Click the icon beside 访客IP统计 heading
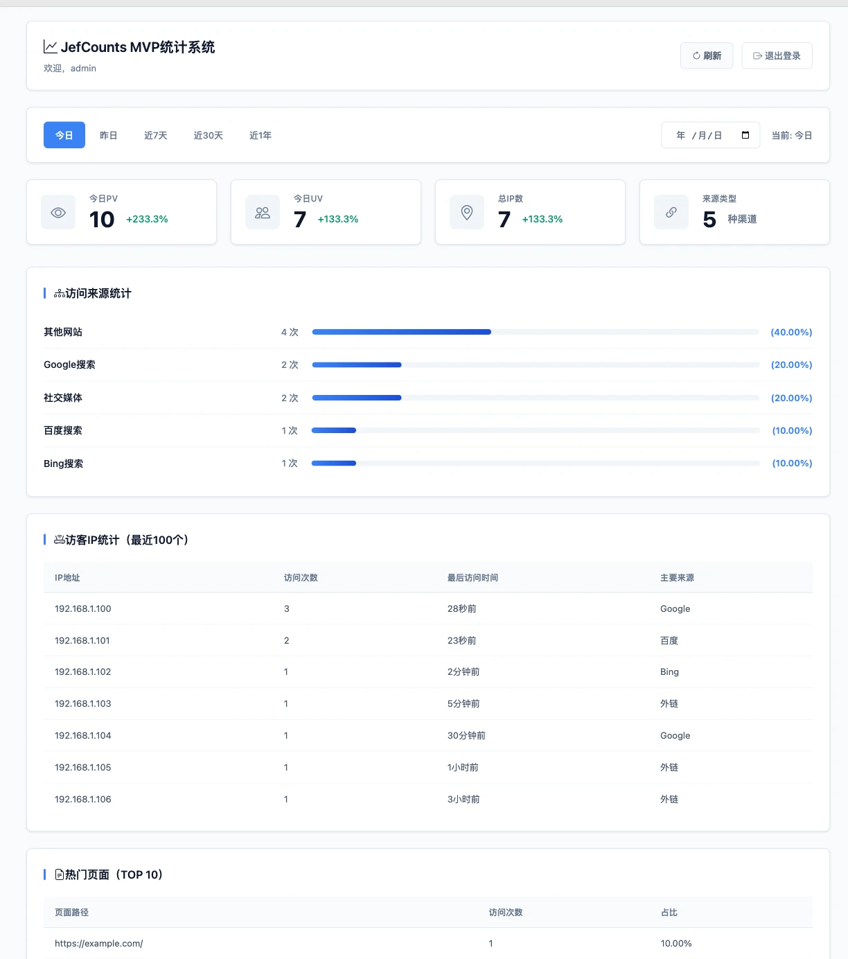This screenshot has width=848, height=959. [x=60, y=540]
